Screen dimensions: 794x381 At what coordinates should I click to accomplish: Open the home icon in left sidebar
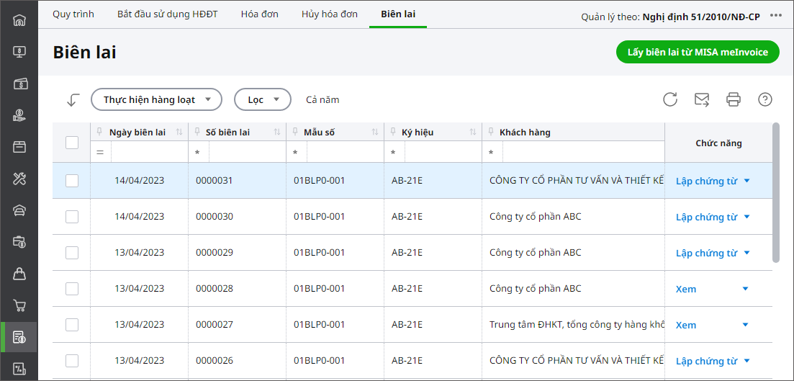(19, 19)
